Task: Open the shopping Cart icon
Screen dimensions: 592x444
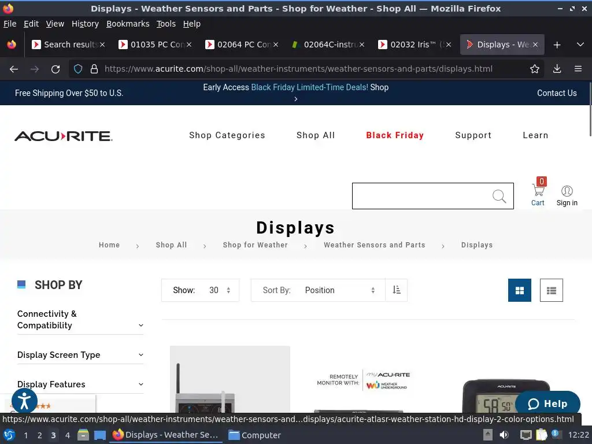Action: click(x=538, y=192)
